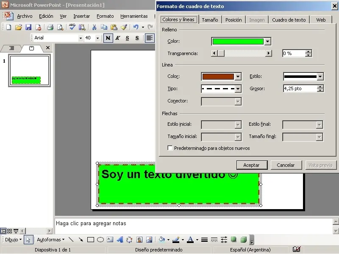The width and height of the screenshot is (339, 254).
Task: Select the Rectangle shape tool
Action: pos(90,240)
